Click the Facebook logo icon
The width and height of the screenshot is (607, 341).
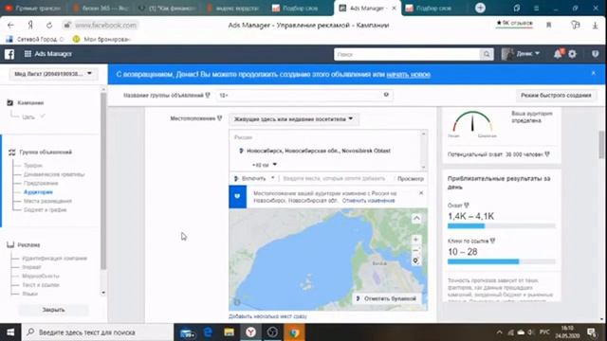tap(9, 54)
